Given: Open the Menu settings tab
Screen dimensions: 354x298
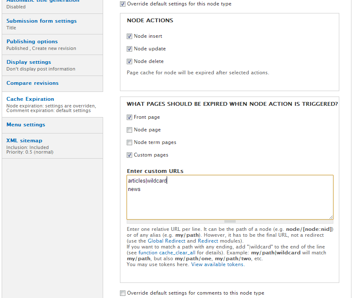Looking at the screenshot, I should click(x=26, y=125).
